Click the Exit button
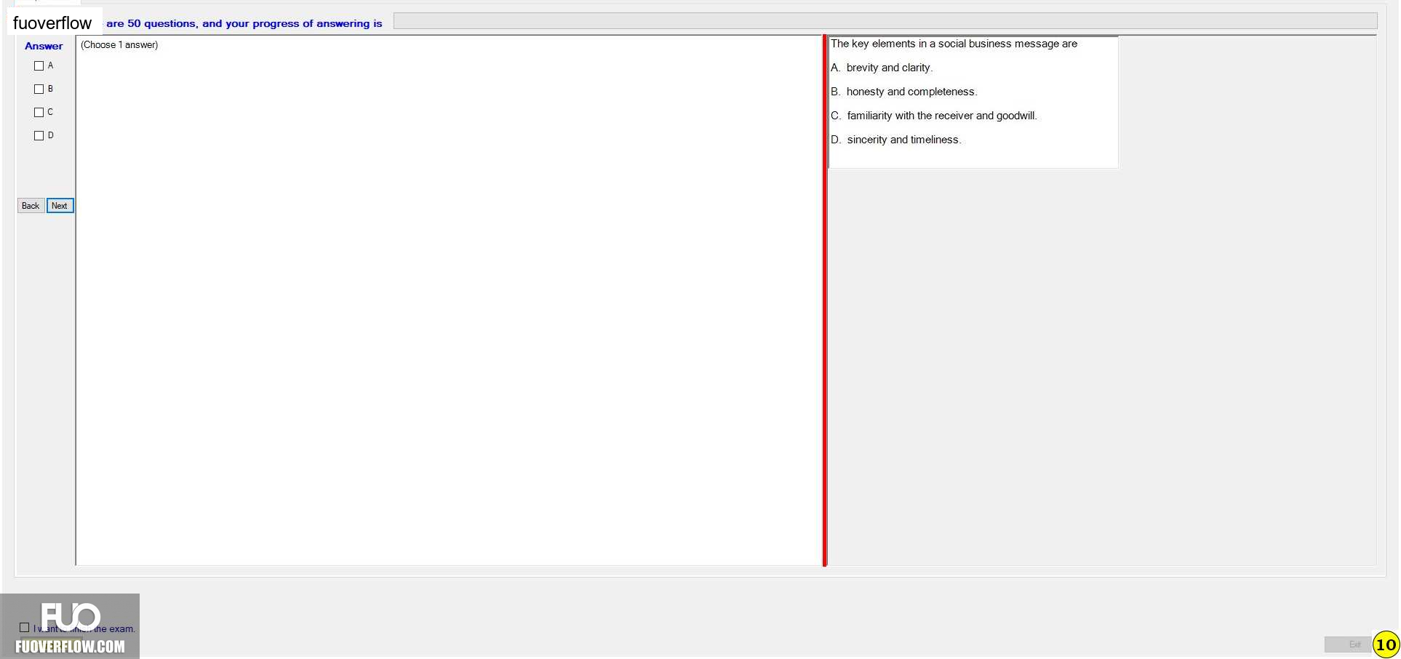The image size is (1401, 659). click(x=1348, y=644)
